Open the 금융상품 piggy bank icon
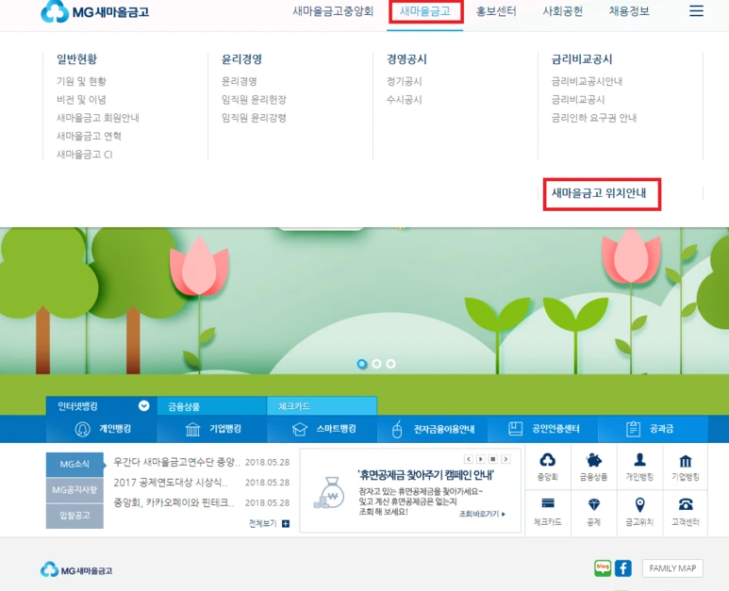The width and height of the screenshot is (729, 591). click(x=594, y=467)
